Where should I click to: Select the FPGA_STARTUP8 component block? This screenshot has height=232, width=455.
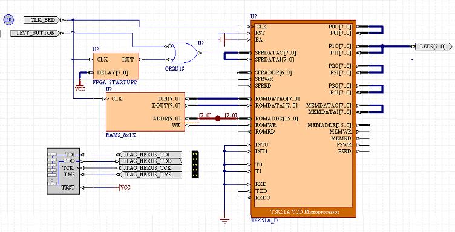click(x=116, y=66)
